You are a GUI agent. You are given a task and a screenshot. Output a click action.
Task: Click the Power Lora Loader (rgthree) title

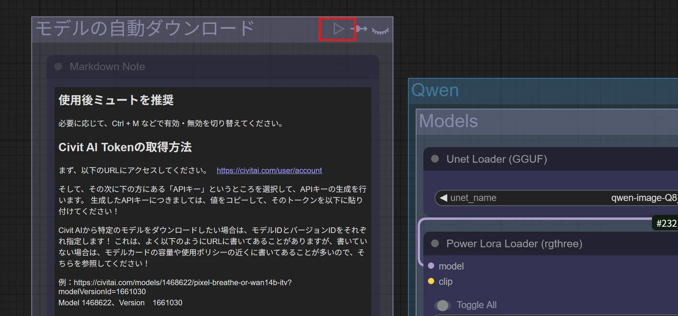pos(514,244)
